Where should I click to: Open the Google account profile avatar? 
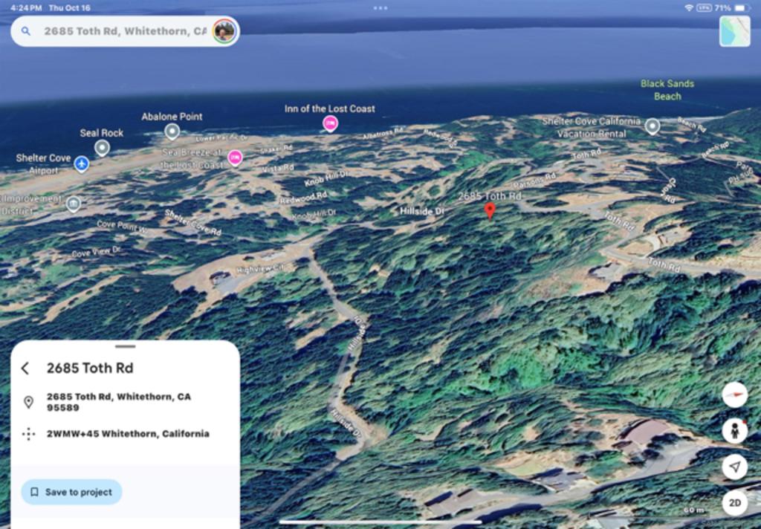click(224, 31)
